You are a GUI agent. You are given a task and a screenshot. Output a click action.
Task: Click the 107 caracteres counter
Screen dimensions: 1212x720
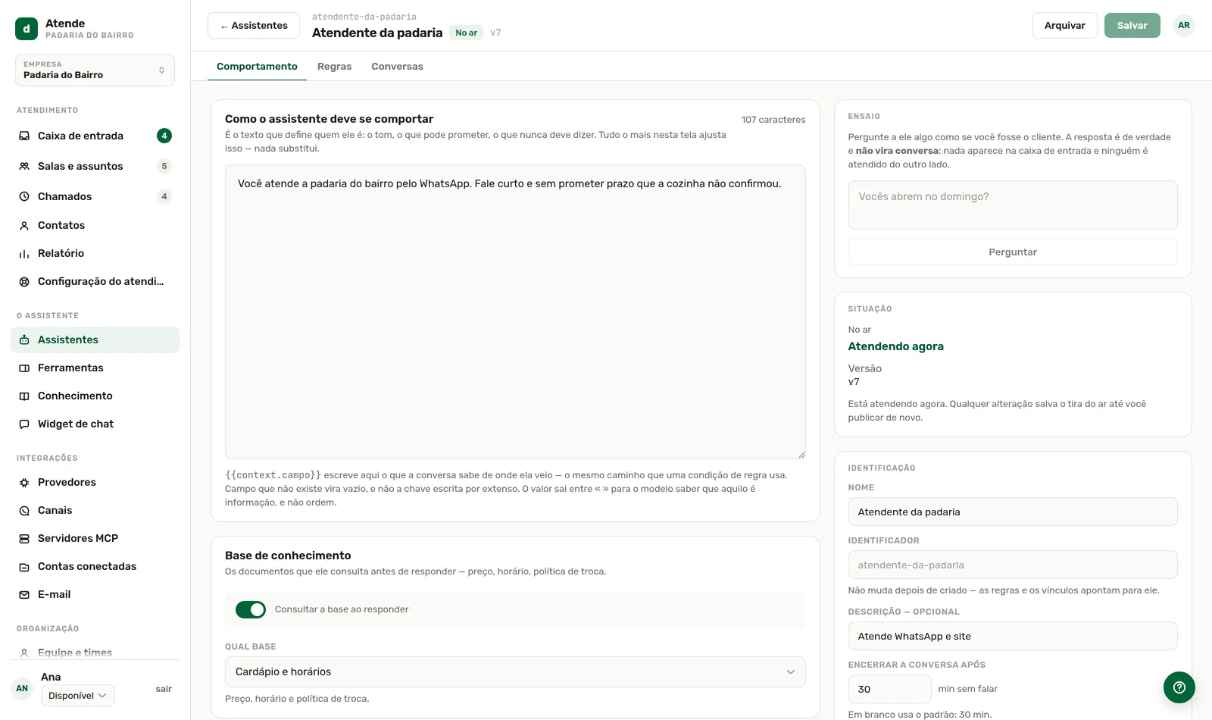(773, 120)
